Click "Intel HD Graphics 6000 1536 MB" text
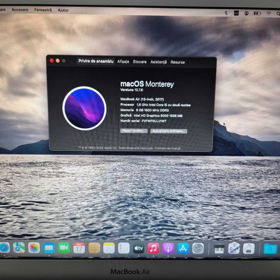Image resolution: width=280 pixels, height=280 pixels. [x=158, y=116]
